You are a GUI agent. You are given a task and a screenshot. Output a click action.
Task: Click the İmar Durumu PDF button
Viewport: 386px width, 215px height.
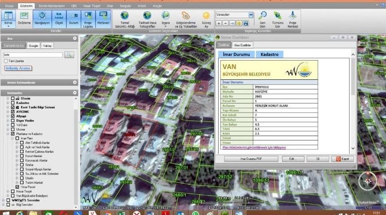[x=251, y=159]
